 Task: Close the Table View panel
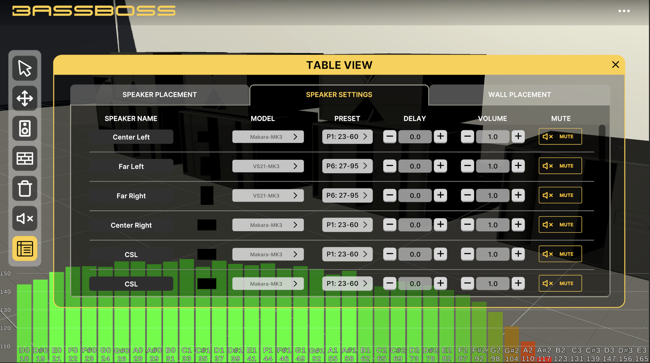point(615,65)
